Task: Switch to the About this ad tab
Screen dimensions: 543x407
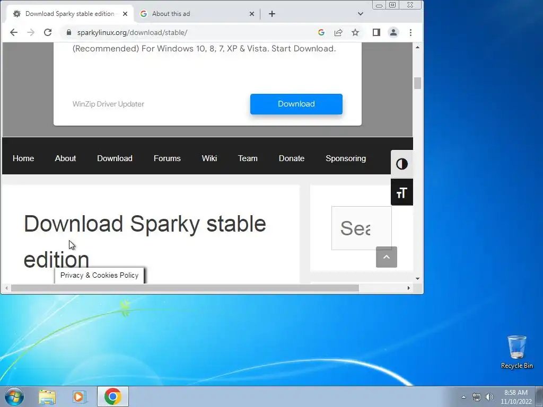Action: click(197, 14)
